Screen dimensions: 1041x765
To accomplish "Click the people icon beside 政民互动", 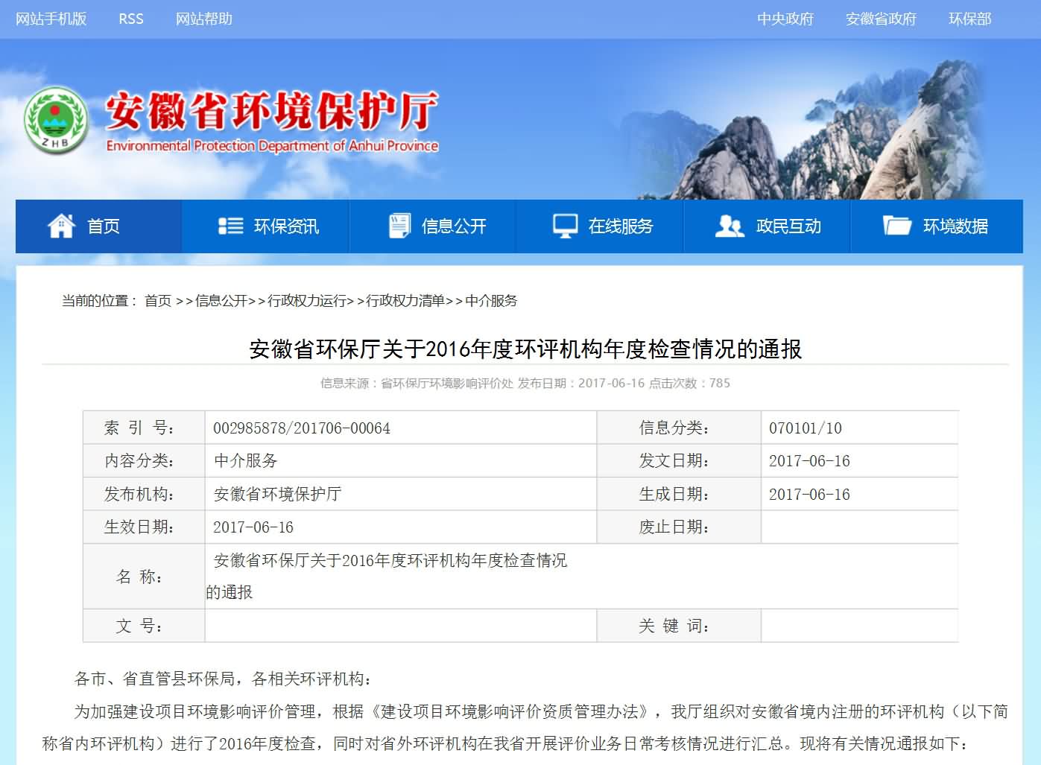I will click(730, 226).
